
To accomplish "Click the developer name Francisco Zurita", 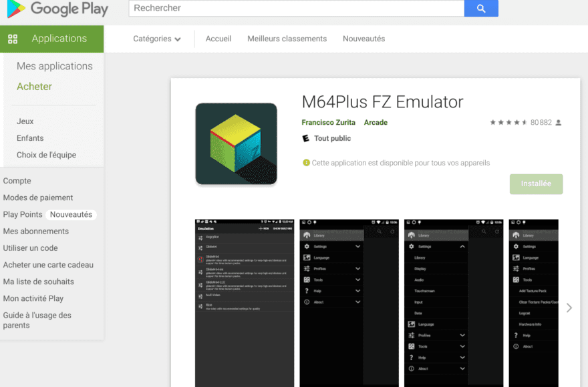I will (328, 123).
